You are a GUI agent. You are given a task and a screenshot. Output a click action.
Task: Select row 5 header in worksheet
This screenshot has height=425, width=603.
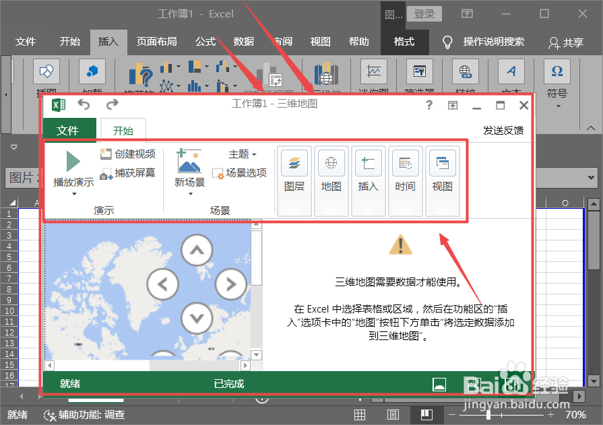point(9,257)
